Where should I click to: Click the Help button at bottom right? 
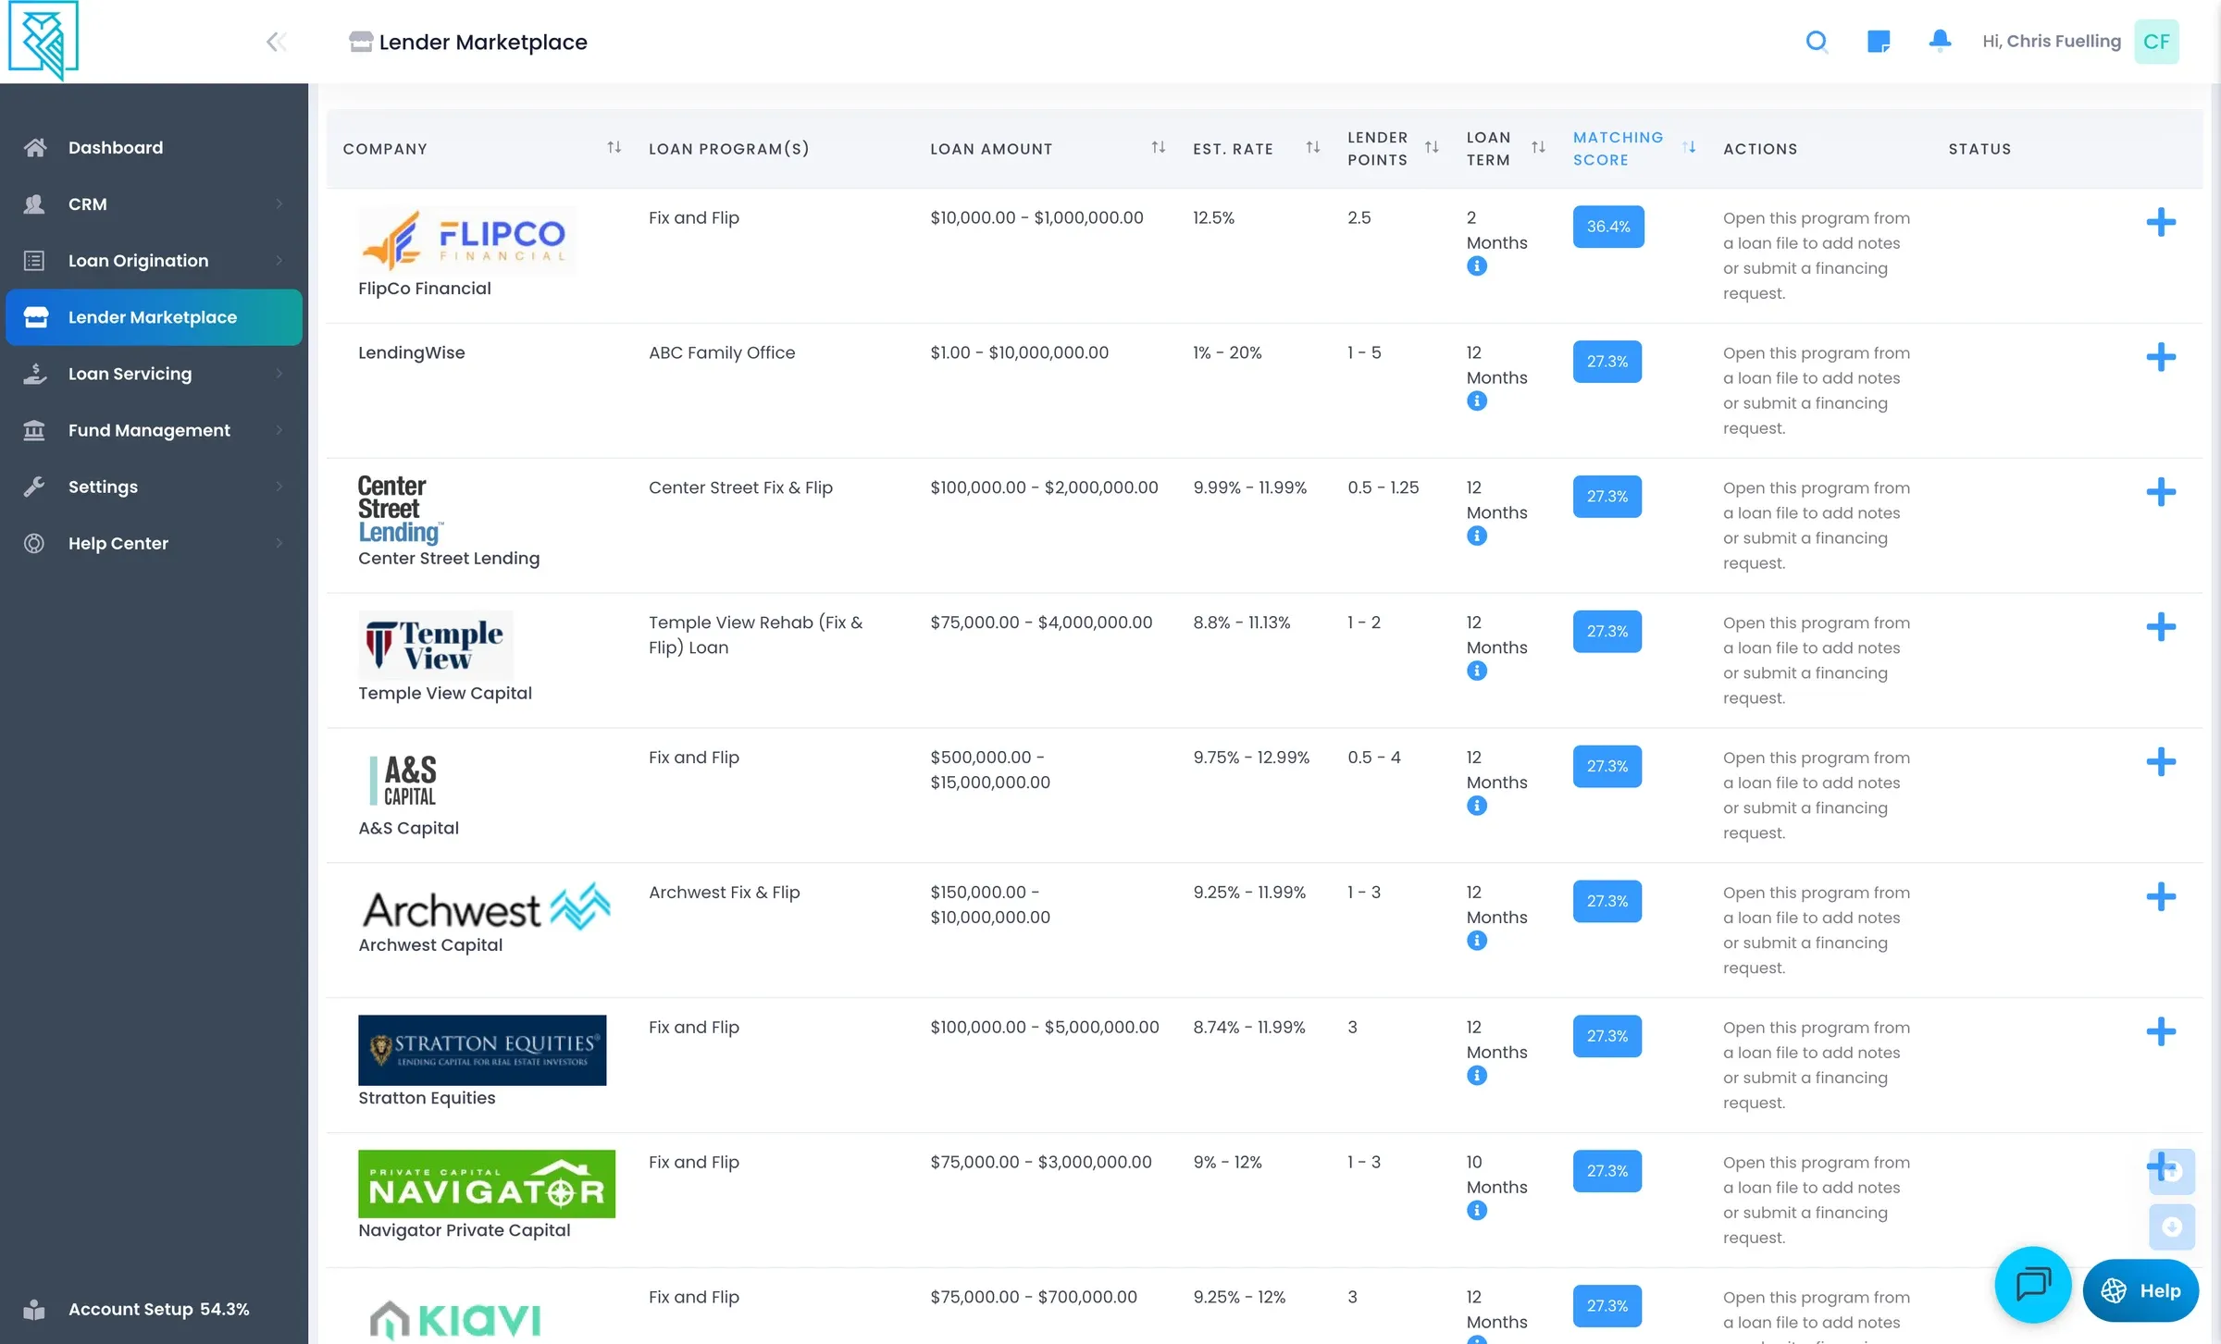[x=2140, y=1291]
